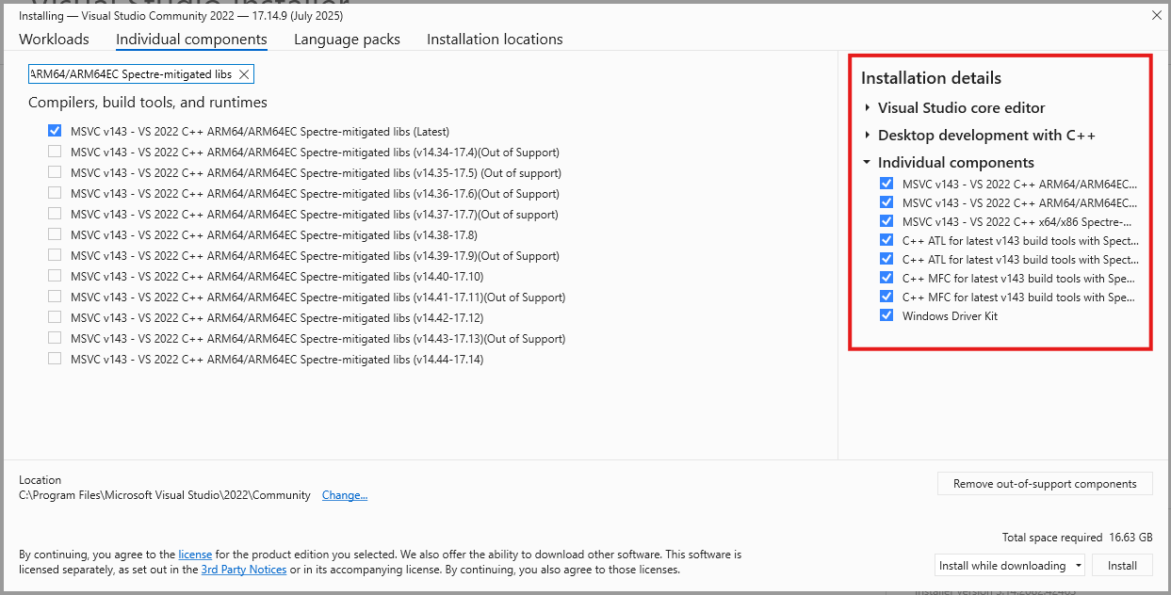This screenshot has width=1171, height=595.
Task: Open the Language packs tab
Action: pos(347,40)
